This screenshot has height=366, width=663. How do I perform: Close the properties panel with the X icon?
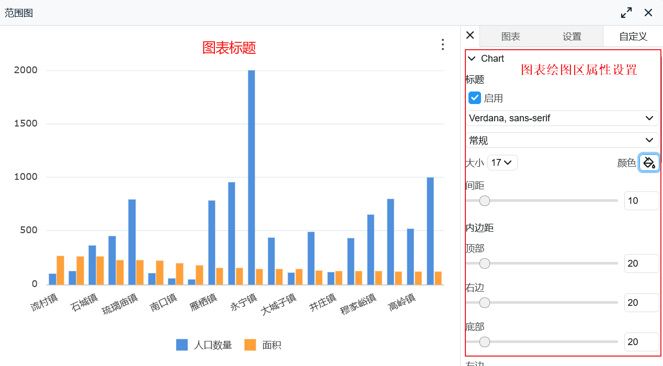coord(470,35)
